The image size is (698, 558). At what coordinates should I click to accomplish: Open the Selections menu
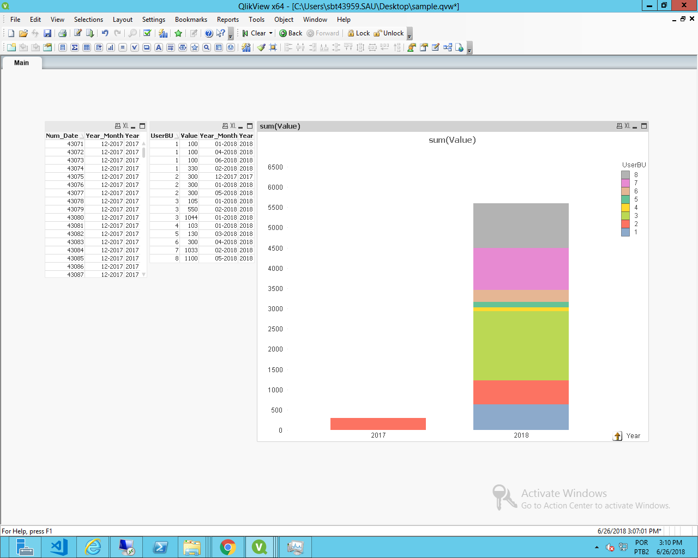pos(88,20)
